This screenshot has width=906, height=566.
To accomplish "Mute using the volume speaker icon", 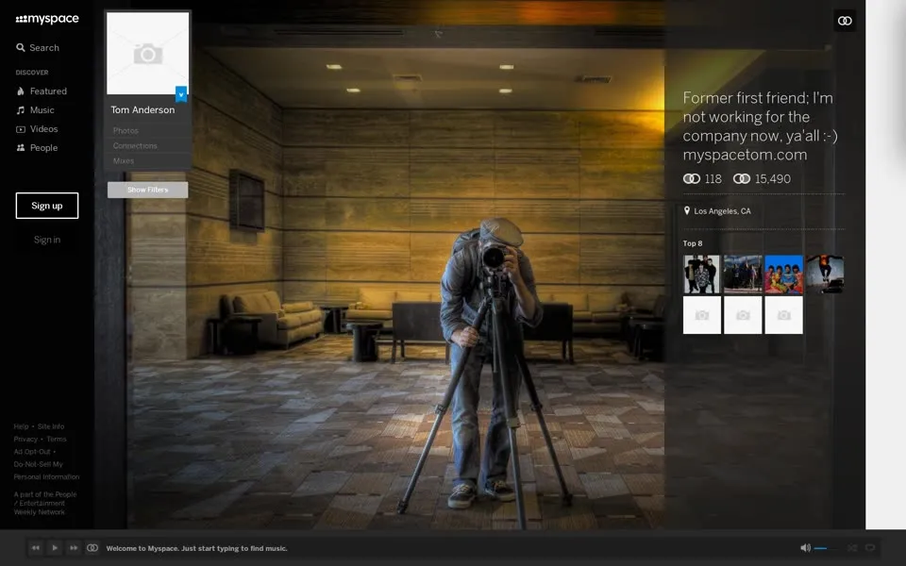I will coord(805,548).
